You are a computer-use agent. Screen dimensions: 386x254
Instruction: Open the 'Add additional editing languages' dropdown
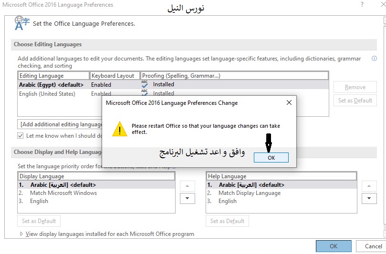tap(60, 124)
